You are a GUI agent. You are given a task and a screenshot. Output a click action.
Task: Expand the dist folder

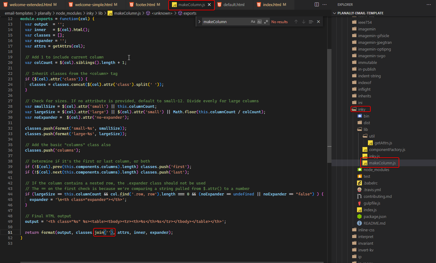(x=367, y=123)
